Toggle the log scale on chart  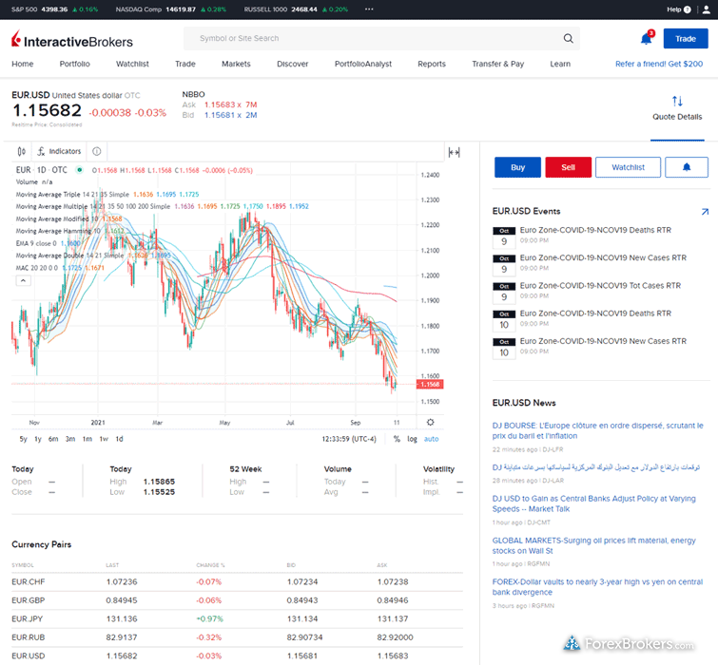pos(412,439)
